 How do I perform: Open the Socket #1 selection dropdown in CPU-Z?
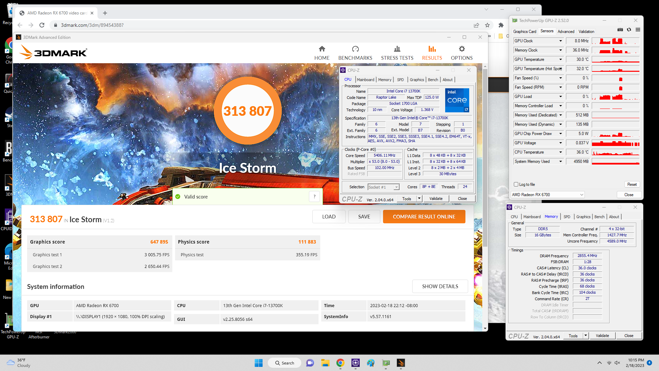(x=383, y=187)
